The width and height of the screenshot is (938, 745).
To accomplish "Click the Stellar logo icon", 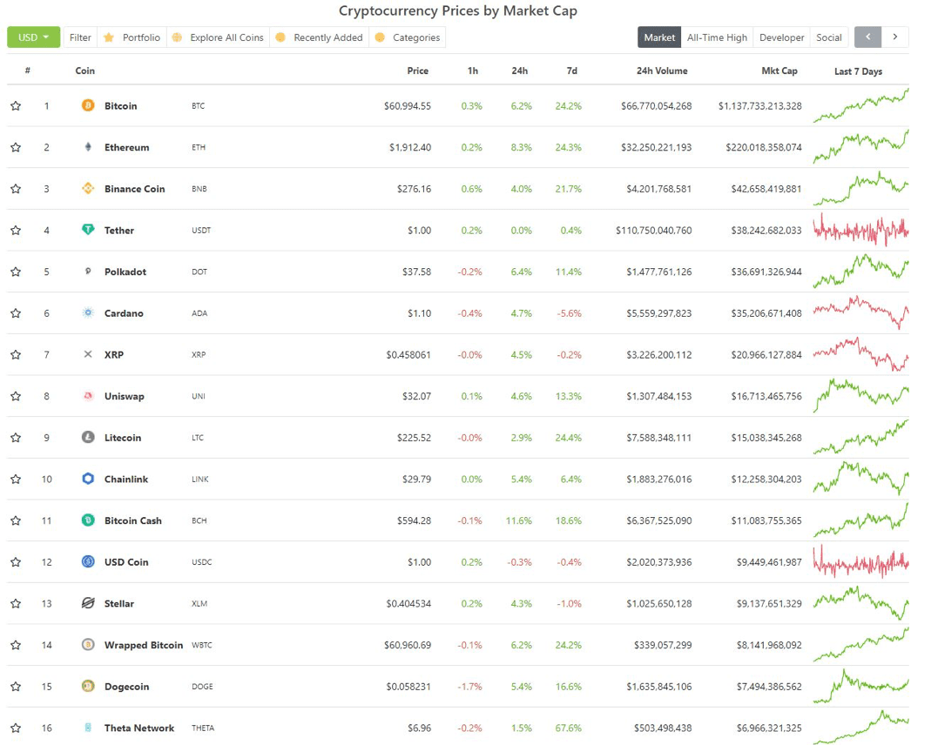I will (88, 603).
